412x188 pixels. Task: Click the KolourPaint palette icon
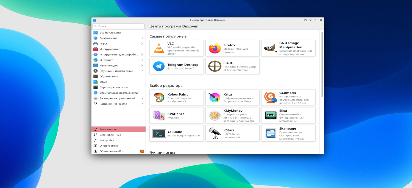pos(159,97)
